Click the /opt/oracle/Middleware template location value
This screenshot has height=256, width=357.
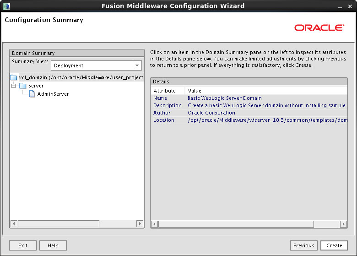coord(267,120)
